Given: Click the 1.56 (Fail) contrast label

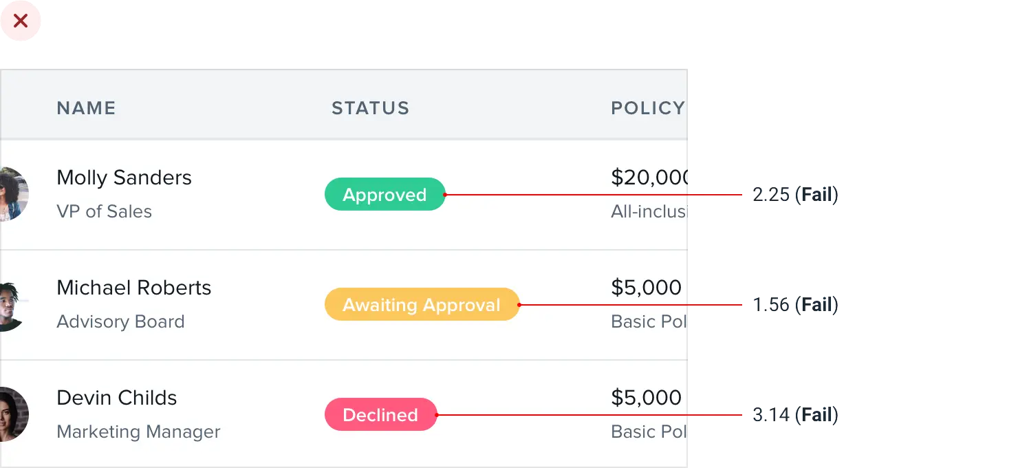Looking at the screenshot, I should click(796, 305).
